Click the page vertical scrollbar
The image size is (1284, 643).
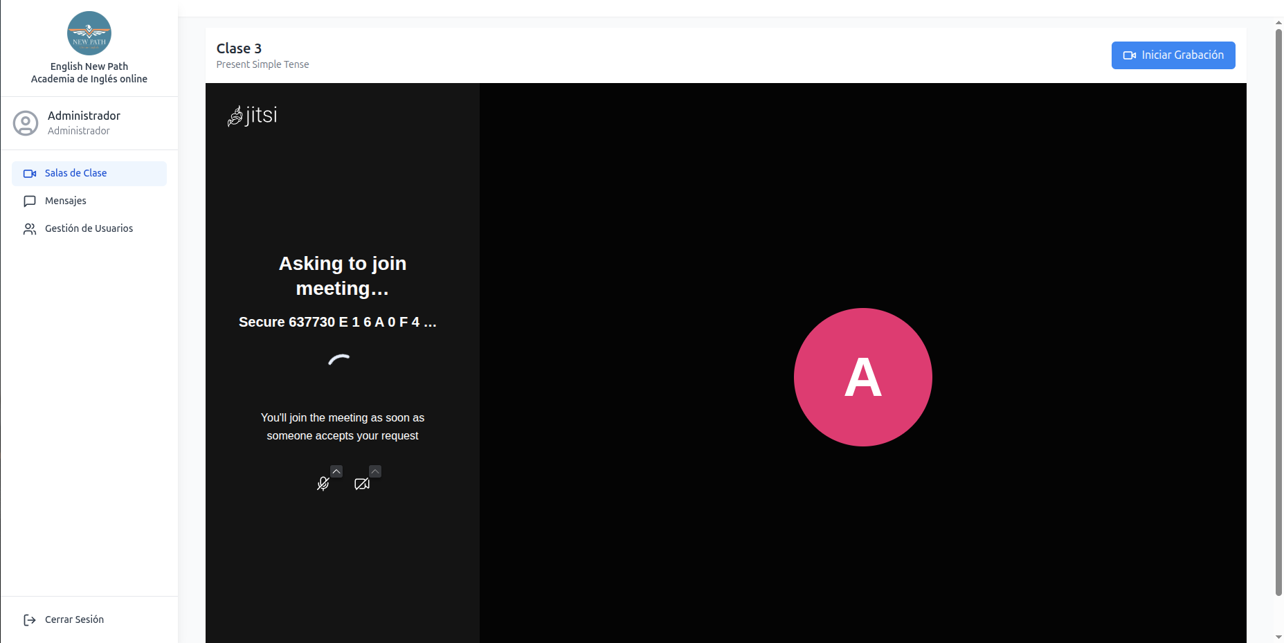click(x=1278, y=311)
